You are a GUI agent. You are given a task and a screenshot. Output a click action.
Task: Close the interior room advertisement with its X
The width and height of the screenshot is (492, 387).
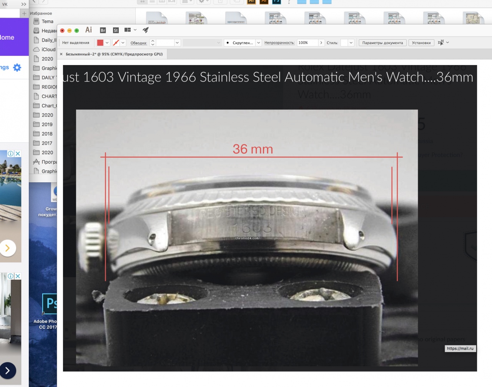coord(18,276)
